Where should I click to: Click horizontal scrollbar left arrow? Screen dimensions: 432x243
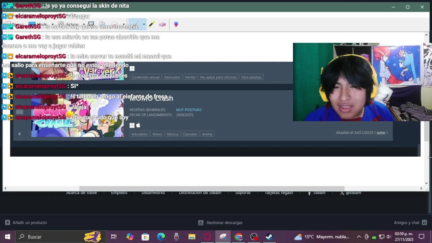[x=5, y=188]
